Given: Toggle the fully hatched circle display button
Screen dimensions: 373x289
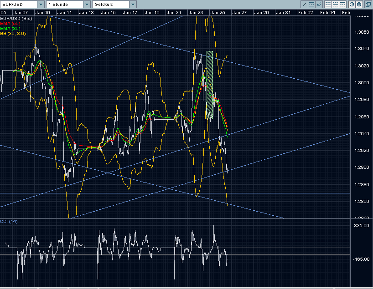Looking at the screenshot, I should (359, 4).
